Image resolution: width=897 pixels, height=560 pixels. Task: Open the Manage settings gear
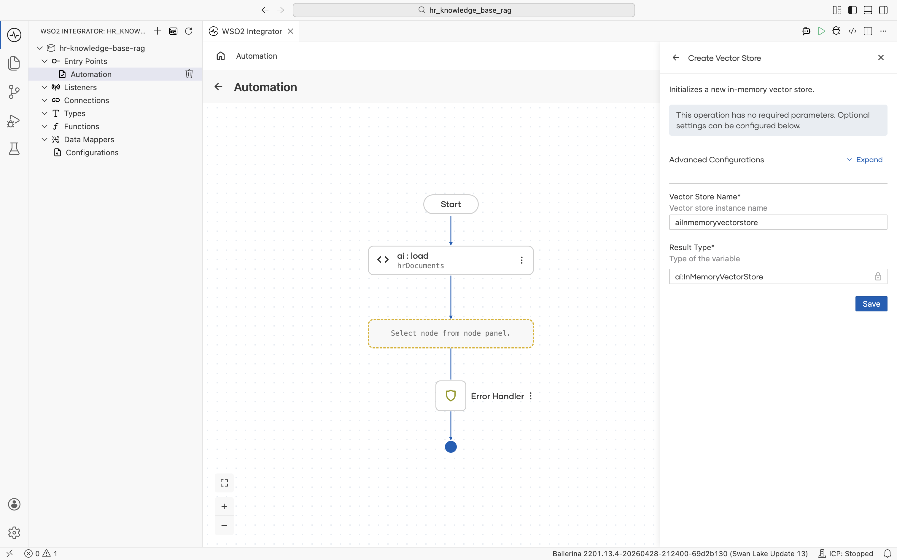[x=14, y=533]
